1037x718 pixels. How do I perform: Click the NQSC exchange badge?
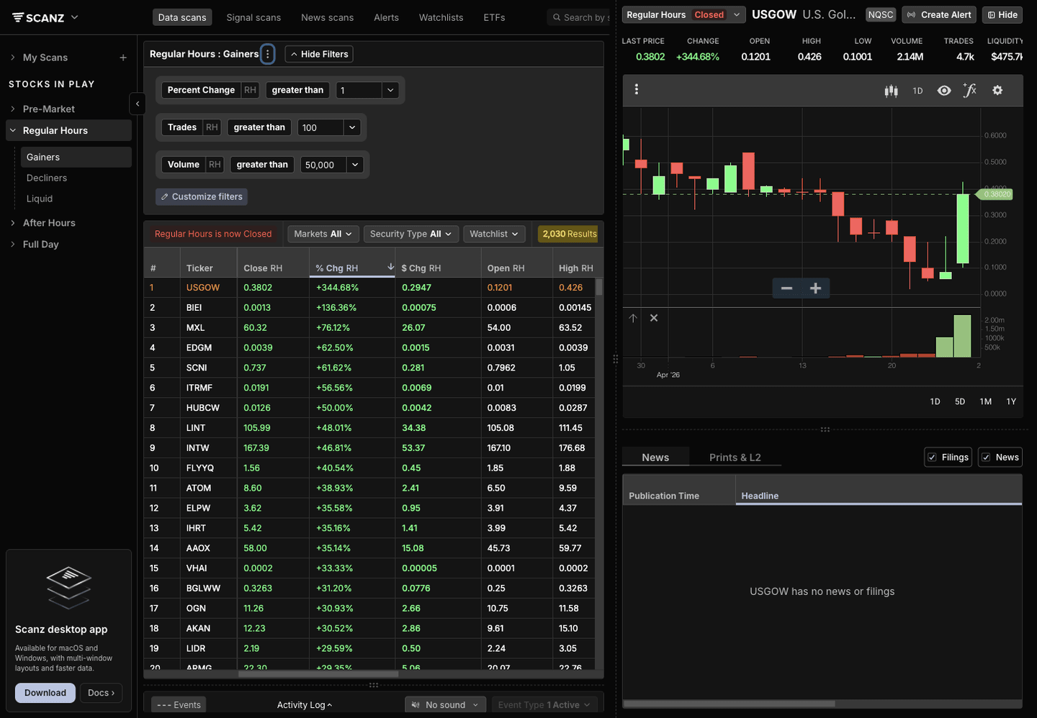pos(880,14)
